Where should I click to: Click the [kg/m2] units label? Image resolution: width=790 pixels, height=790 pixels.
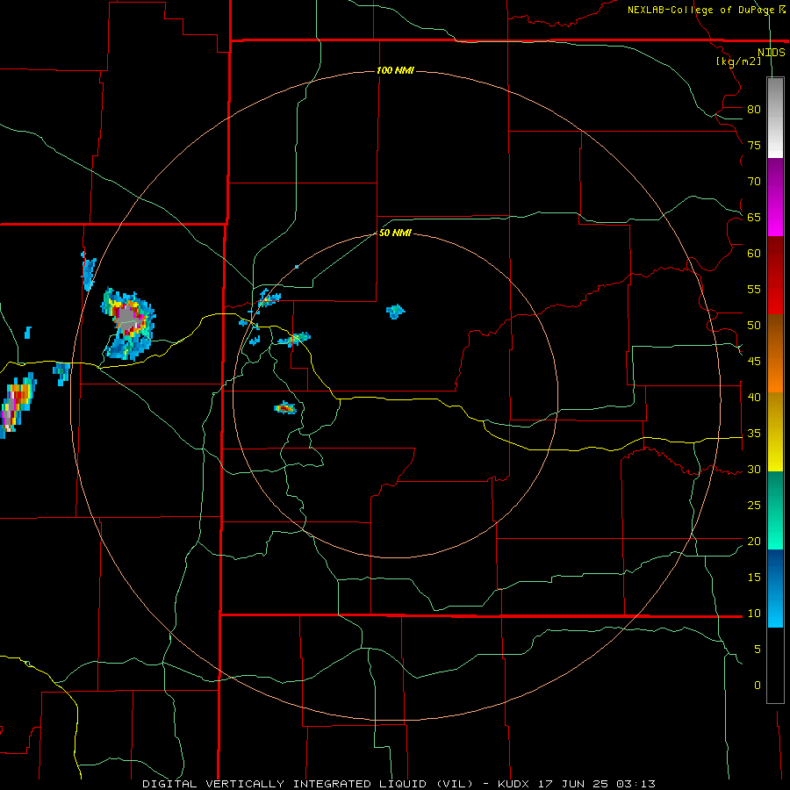(738, 61)
